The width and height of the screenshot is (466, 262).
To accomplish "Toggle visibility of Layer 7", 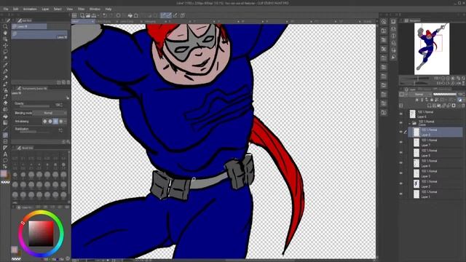I will pos(401,143).
